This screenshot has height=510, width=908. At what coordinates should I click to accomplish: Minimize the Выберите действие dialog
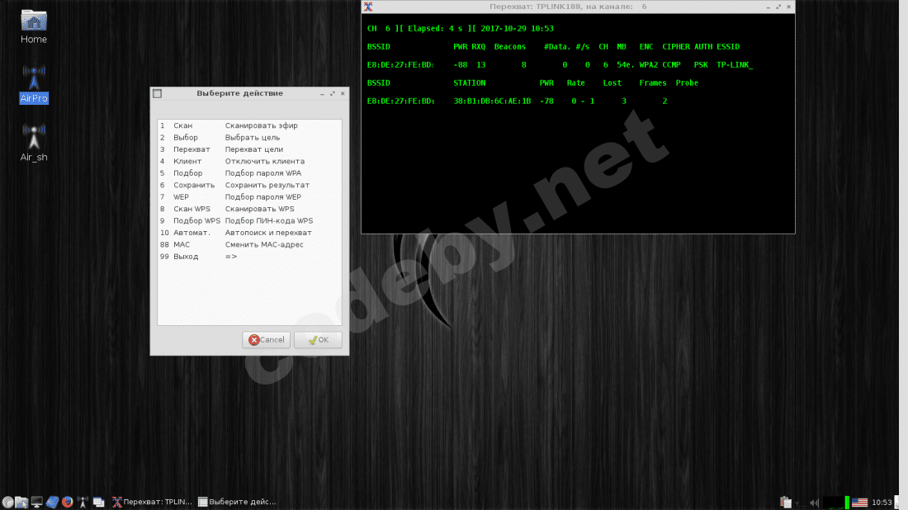(x=323, y=94)
